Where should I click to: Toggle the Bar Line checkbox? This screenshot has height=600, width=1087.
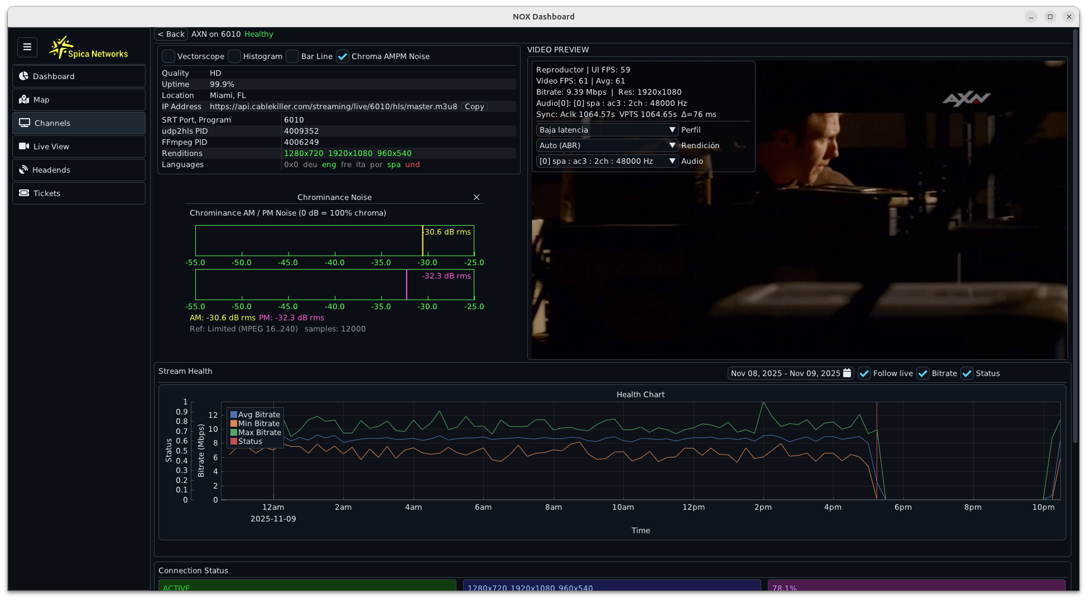(292, 56)
